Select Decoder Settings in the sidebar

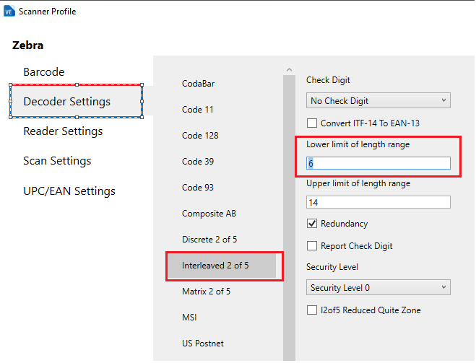pos(67,102)
